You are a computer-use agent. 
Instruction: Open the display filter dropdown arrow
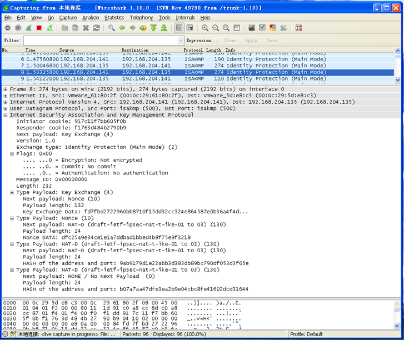pyautogui.click(x=181, y=41)
